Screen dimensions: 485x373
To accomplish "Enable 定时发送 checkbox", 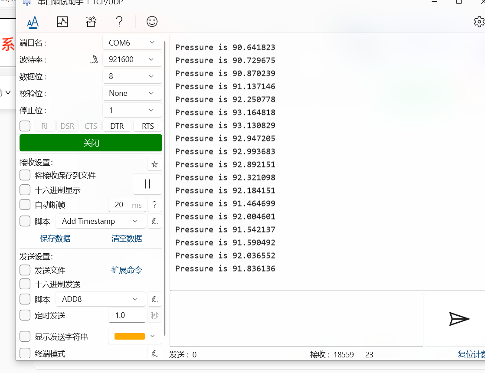I will (25, 315).
